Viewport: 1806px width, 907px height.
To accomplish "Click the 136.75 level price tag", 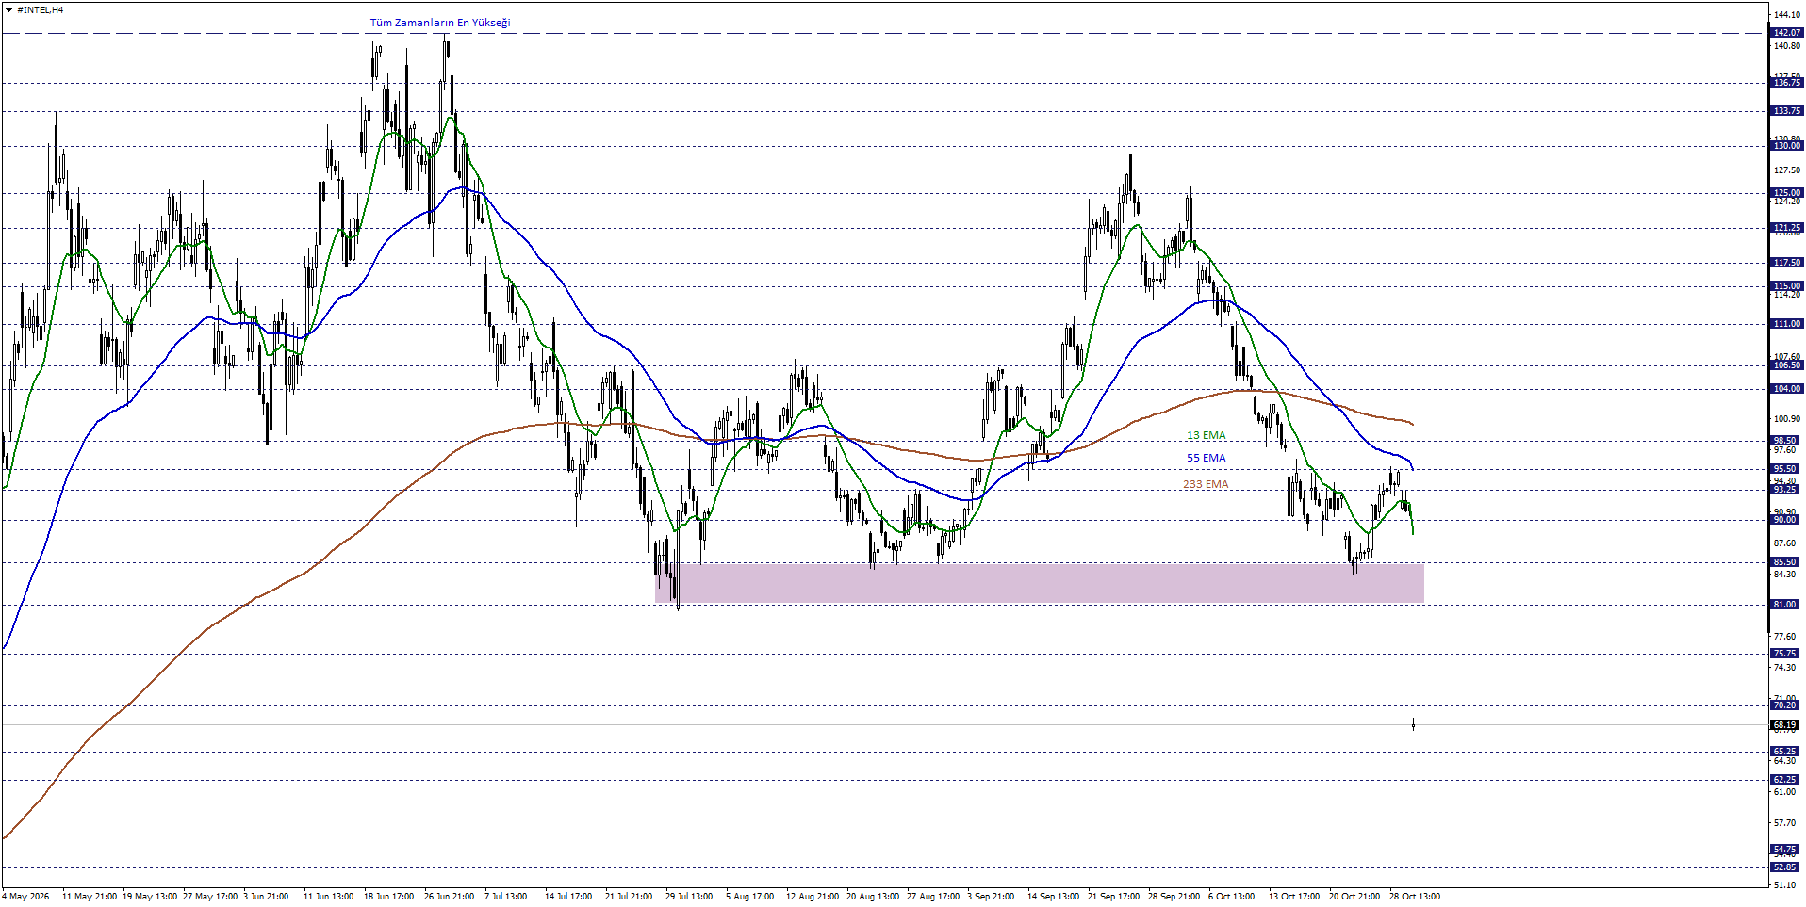I will (x=1786, y=83).
